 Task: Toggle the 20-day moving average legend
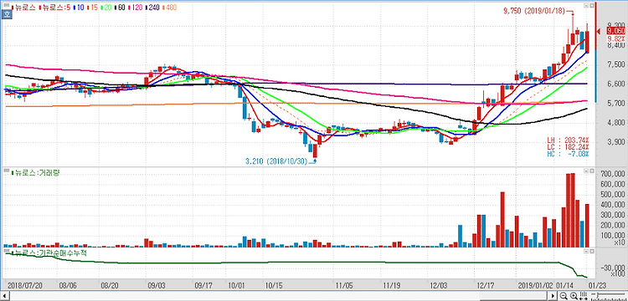click(106, 8)
